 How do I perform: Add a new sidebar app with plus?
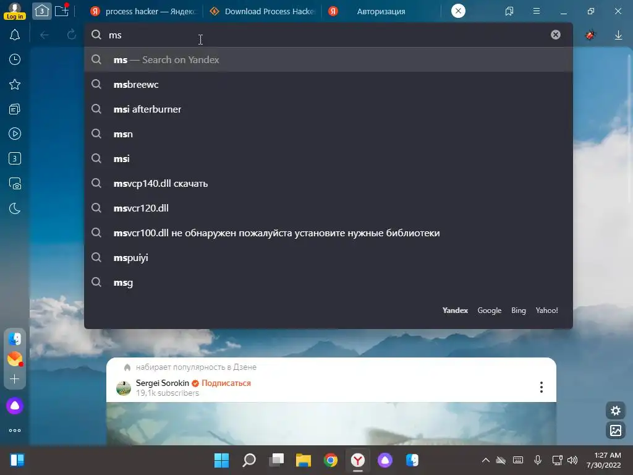coord(15,379)
